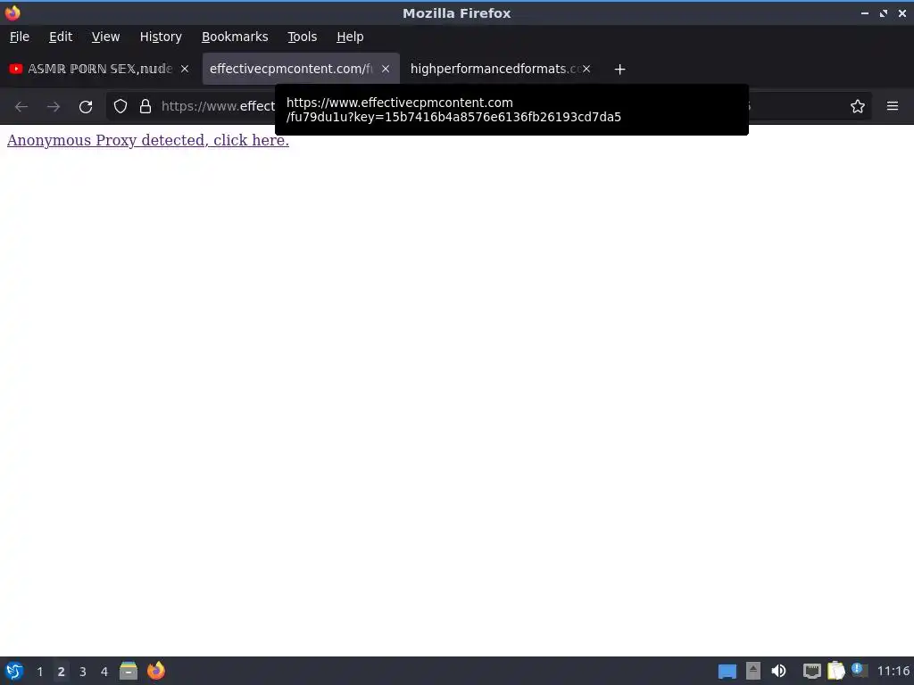Open the View menu
The height and width of the screenshot is (685, 914).
pos(105,37)
